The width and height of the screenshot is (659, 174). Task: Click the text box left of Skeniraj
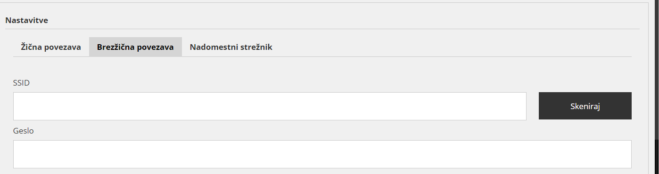coord(270,106)
